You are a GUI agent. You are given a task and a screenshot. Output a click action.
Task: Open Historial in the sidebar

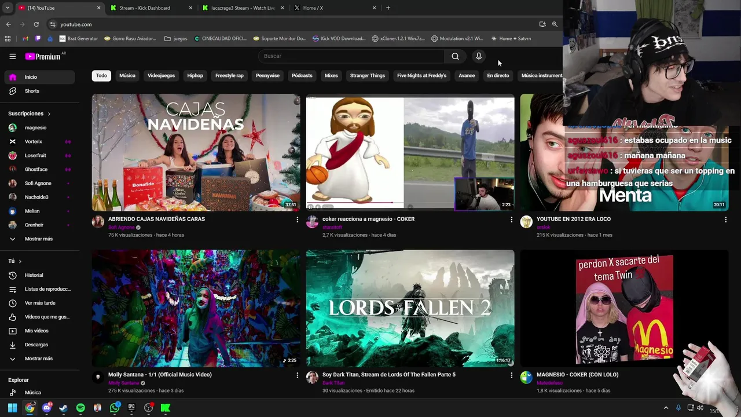click(39, 275)
